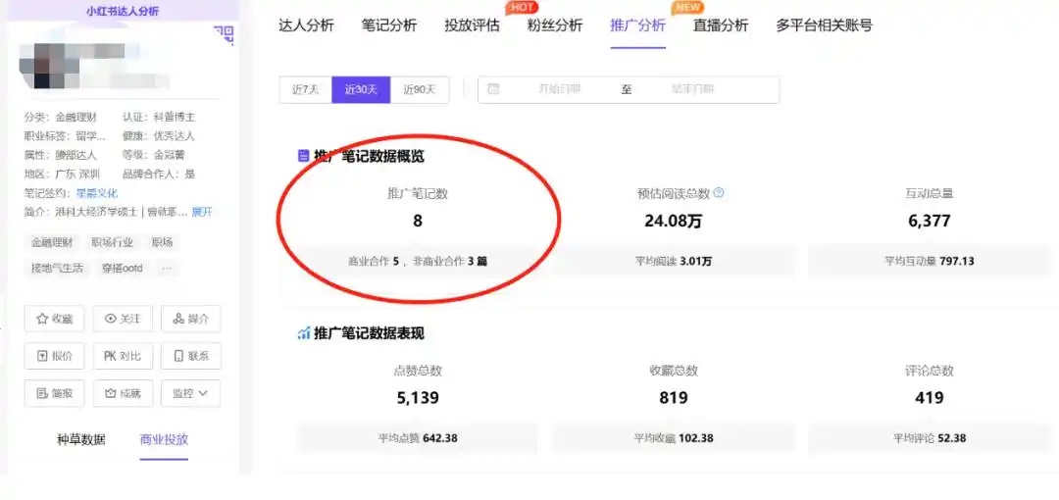Click the 819 total favorites value
The image size is (1059, 500).
tap(674, 398)
